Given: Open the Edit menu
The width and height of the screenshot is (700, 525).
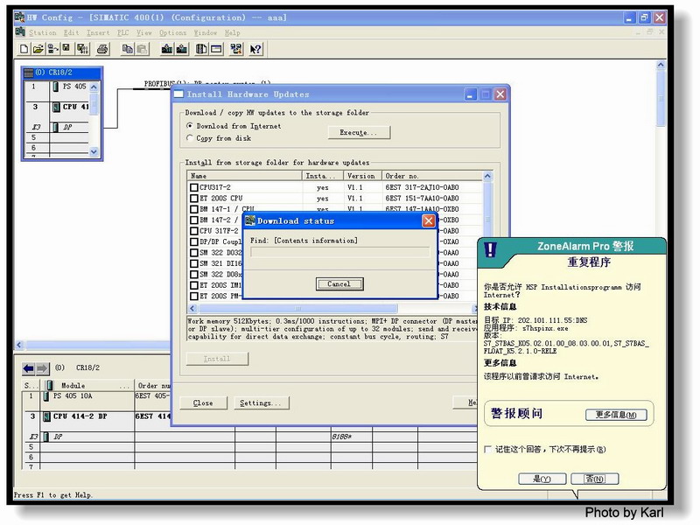Looking at the screenshot, I should click(71, 32).
